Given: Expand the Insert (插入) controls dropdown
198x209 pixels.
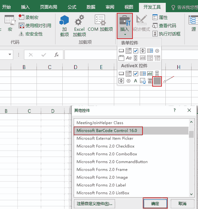Looking at the screenshot, I should (x=125, y=26).
